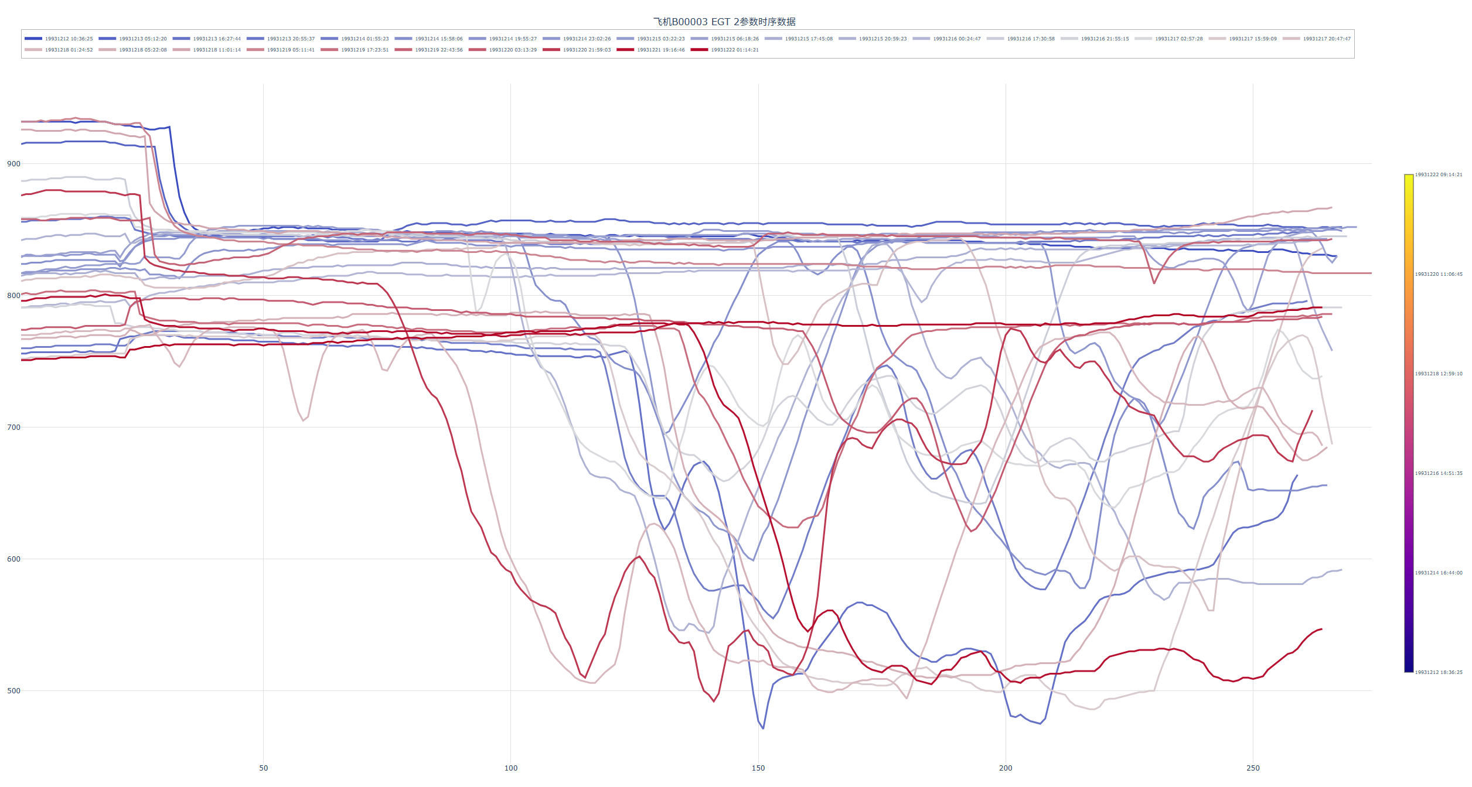Click the color swatch for 19931221 19:16:46

(625, 50)
